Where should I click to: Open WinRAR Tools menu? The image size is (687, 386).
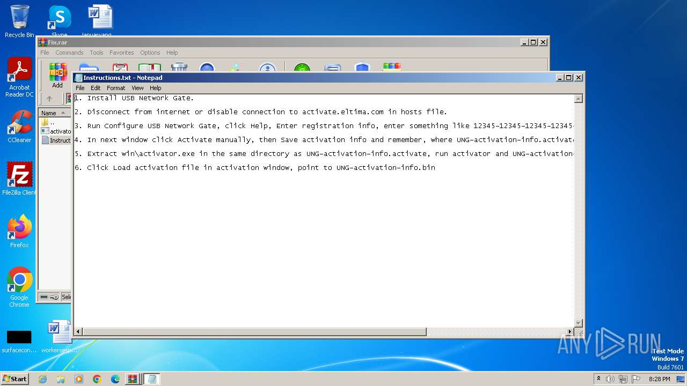point(97,53)
